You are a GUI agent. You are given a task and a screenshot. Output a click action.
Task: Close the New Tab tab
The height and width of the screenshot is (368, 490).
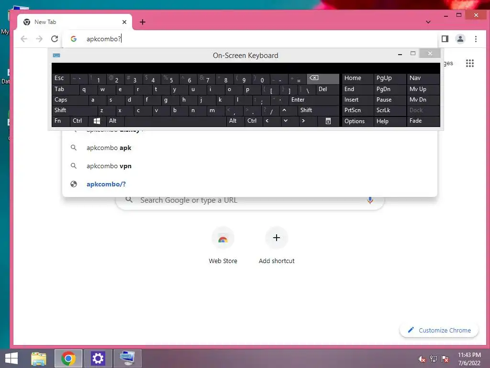[x=124, y=22]
